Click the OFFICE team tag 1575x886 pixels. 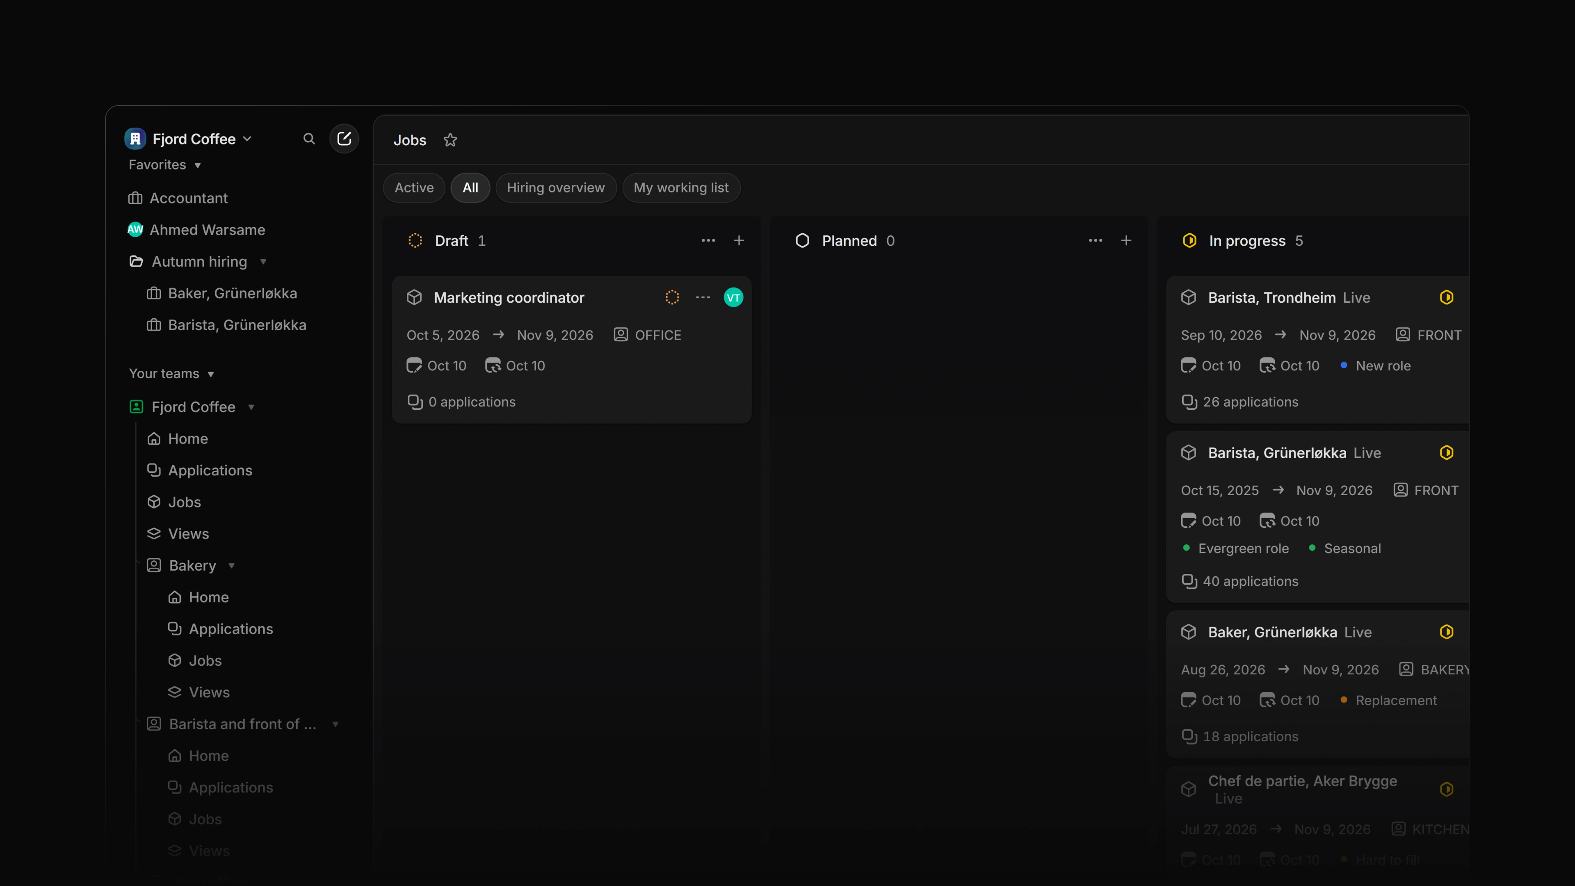[x=657, y=335]
